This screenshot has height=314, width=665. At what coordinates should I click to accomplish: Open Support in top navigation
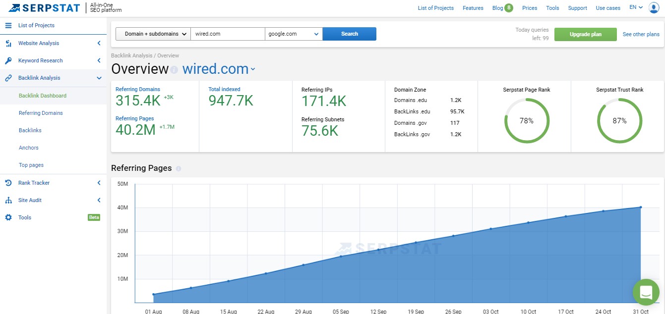coord(578,8)
